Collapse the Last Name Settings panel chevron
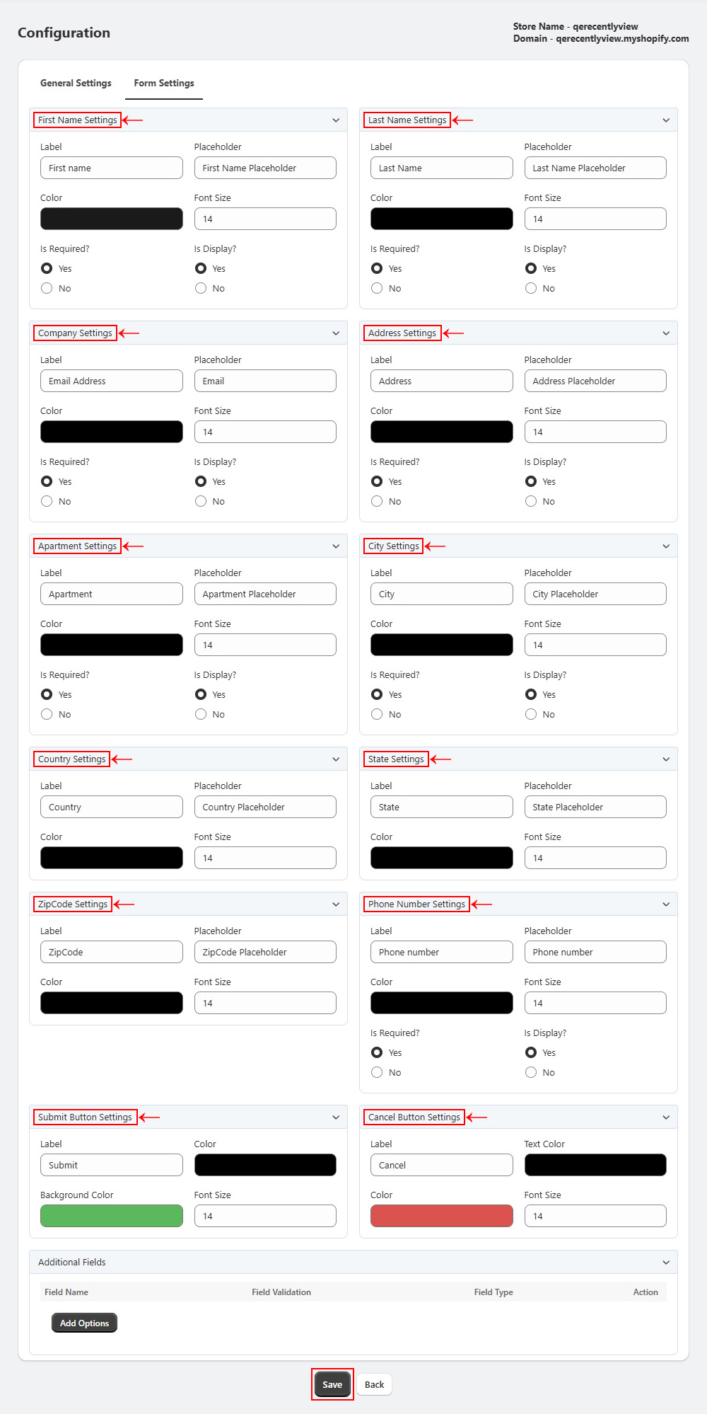 (666, 120)
